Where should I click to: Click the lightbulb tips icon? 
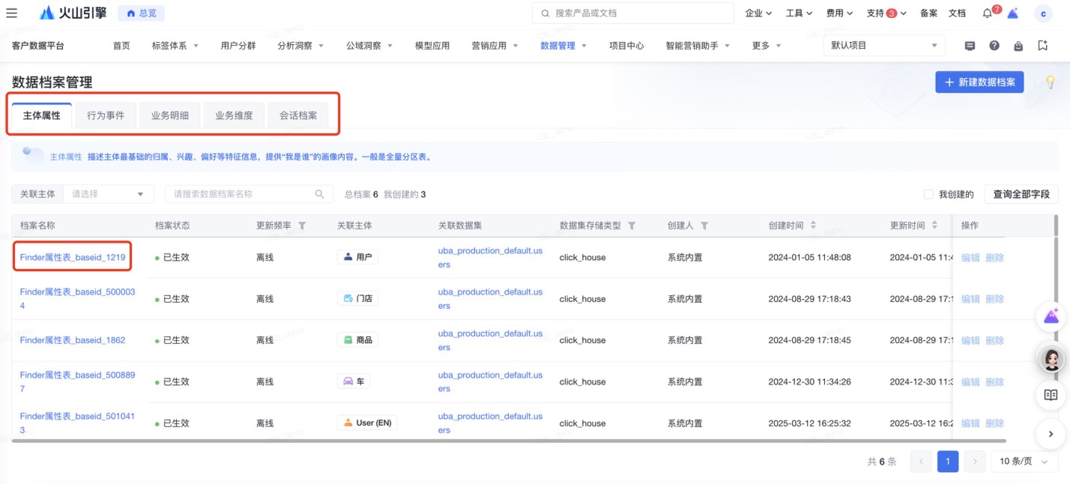click(1051, 82)
